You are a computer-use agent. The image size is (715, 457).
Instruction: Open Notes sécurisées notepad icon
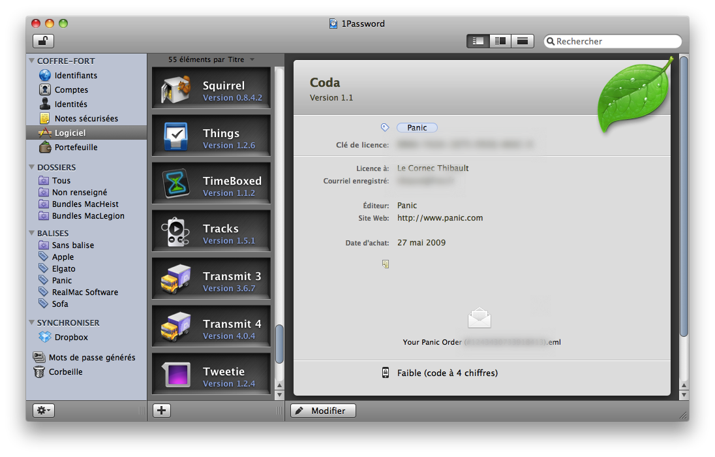(x=44, y=118)
